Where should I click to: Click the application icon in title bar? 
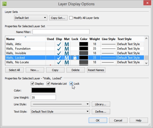(x=5, y=4)
